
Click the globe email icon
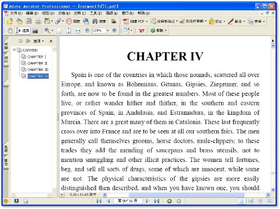pyautogui.click(x=86, y=21)
